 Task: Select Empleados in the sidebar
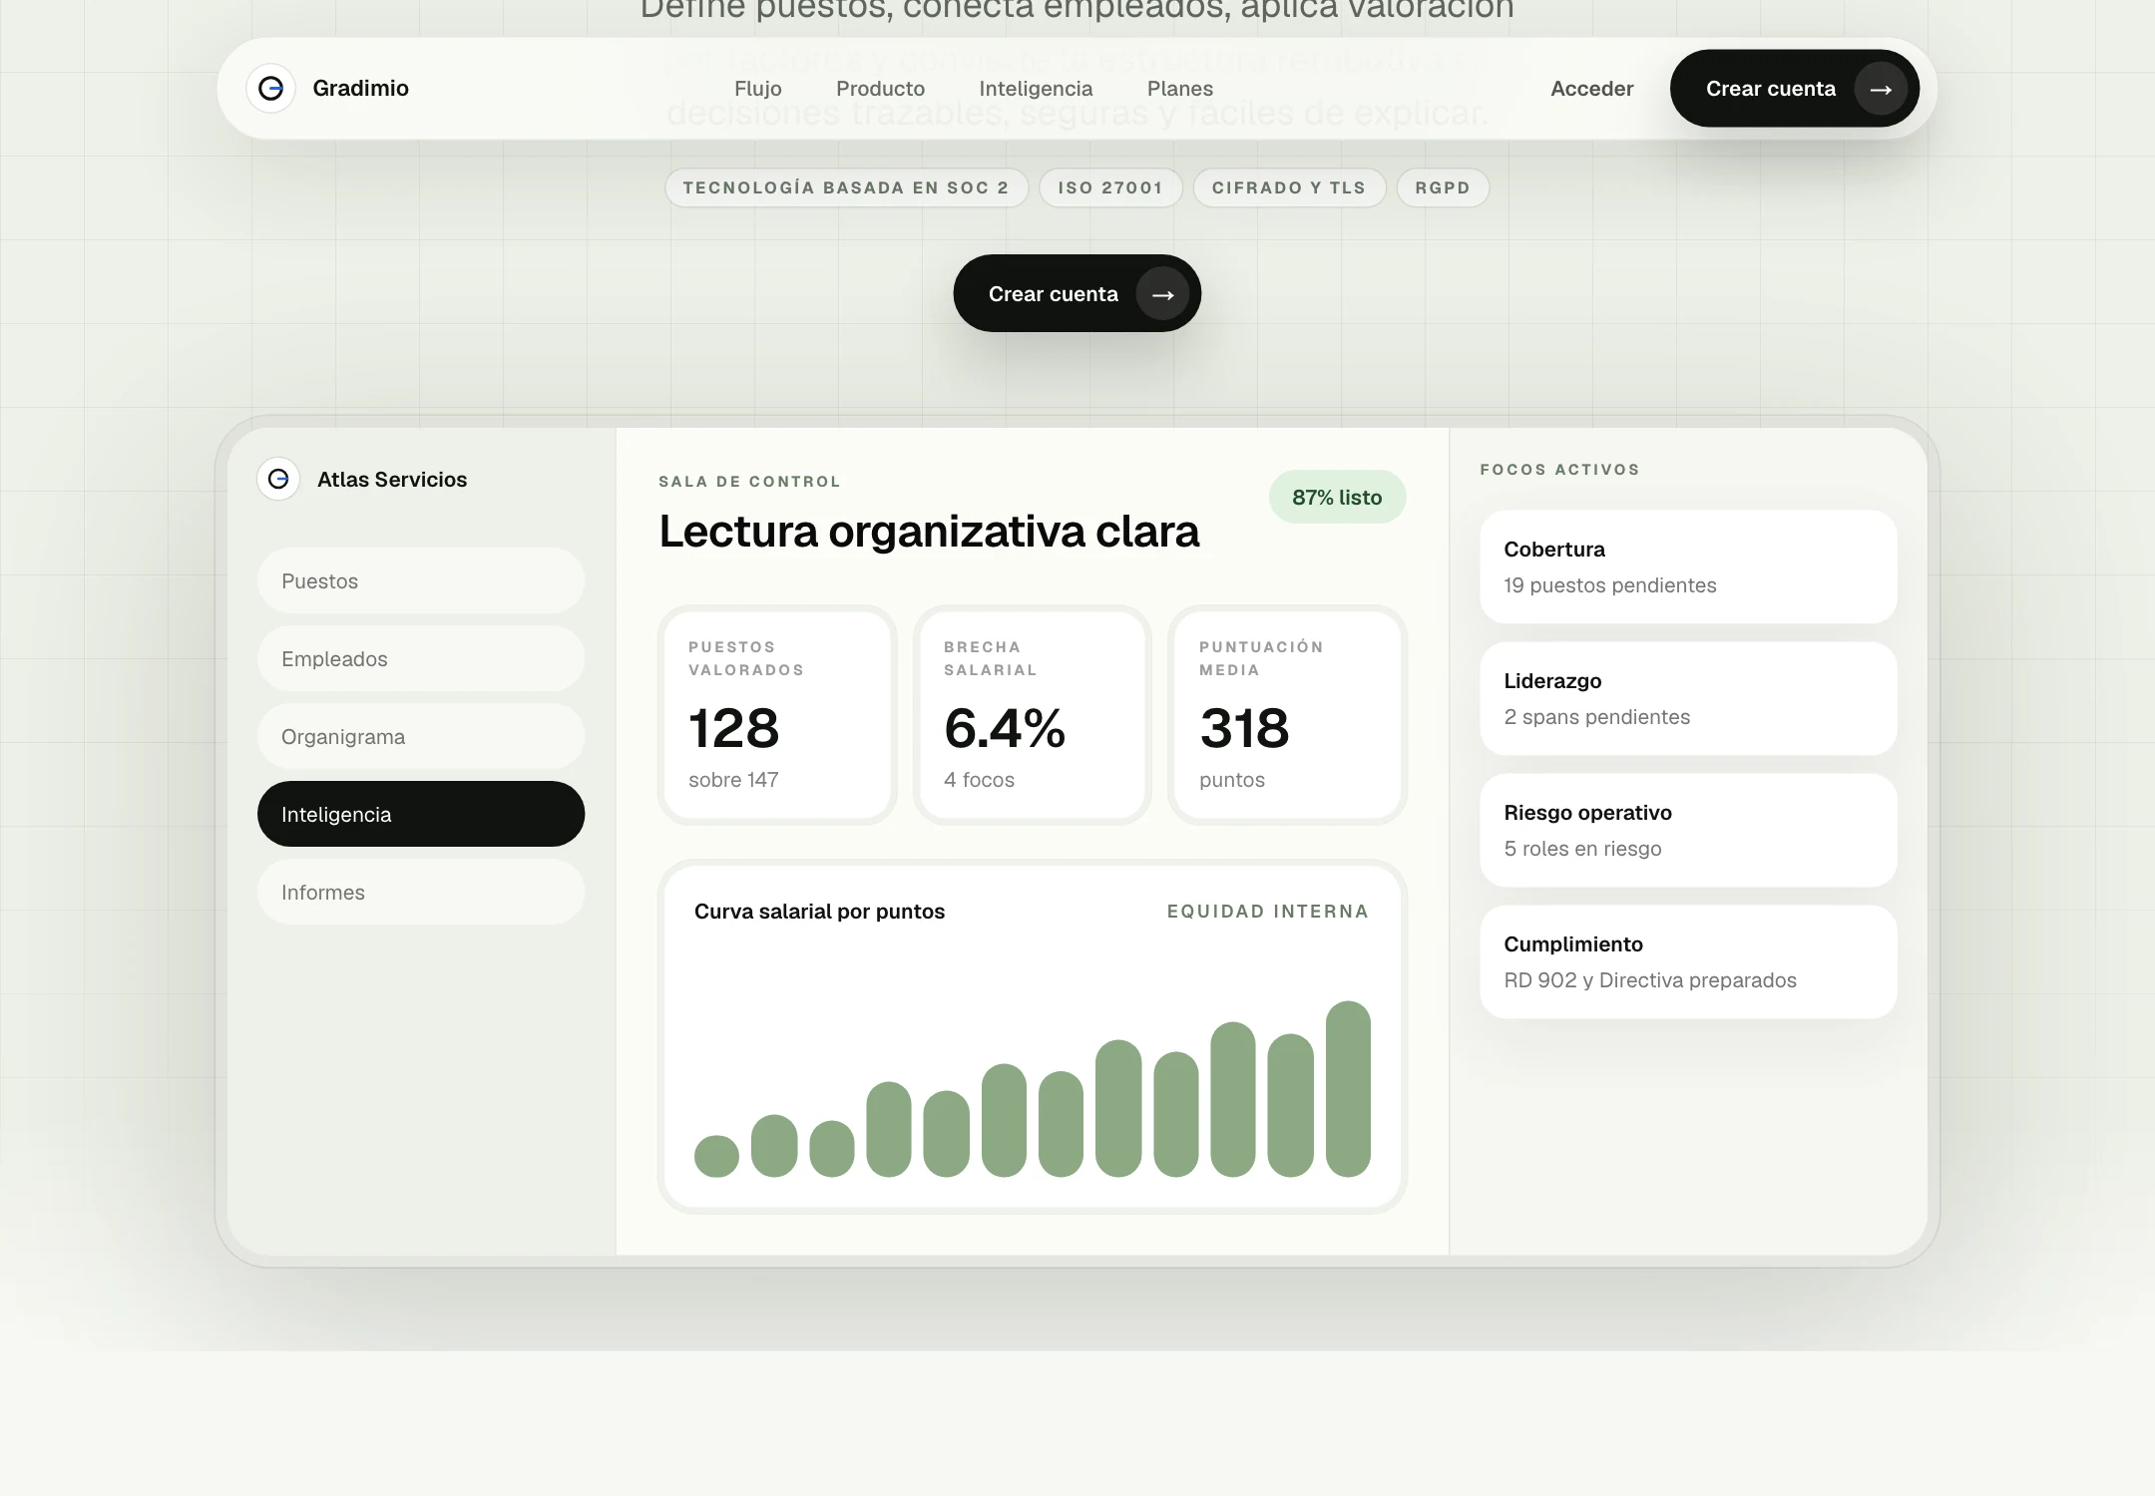click(x=421, y=658)
